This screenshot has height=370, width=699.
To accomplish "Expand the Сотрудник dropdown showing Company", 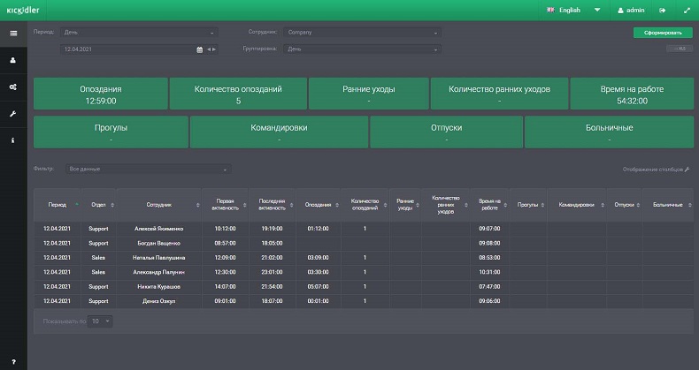I will tap(365, 33).
